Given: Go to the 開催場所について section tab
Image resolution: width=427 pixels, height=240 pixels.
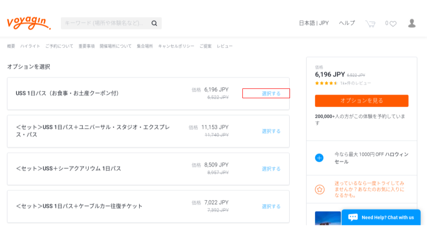Looking at the screenshot, I should pos(116,46).
